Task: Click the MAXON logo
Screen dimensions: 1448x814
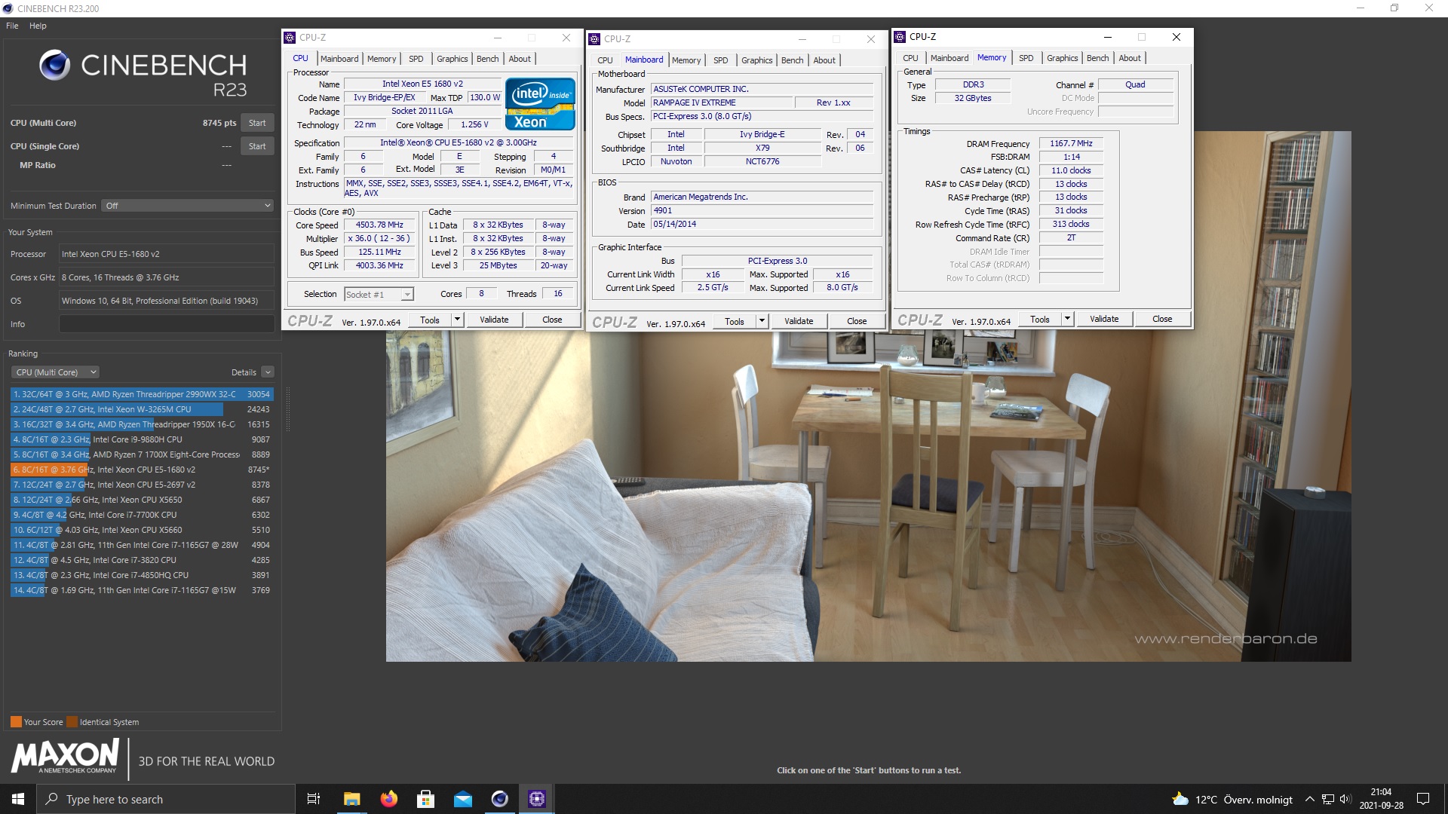Action: click(x=66, y=756)
